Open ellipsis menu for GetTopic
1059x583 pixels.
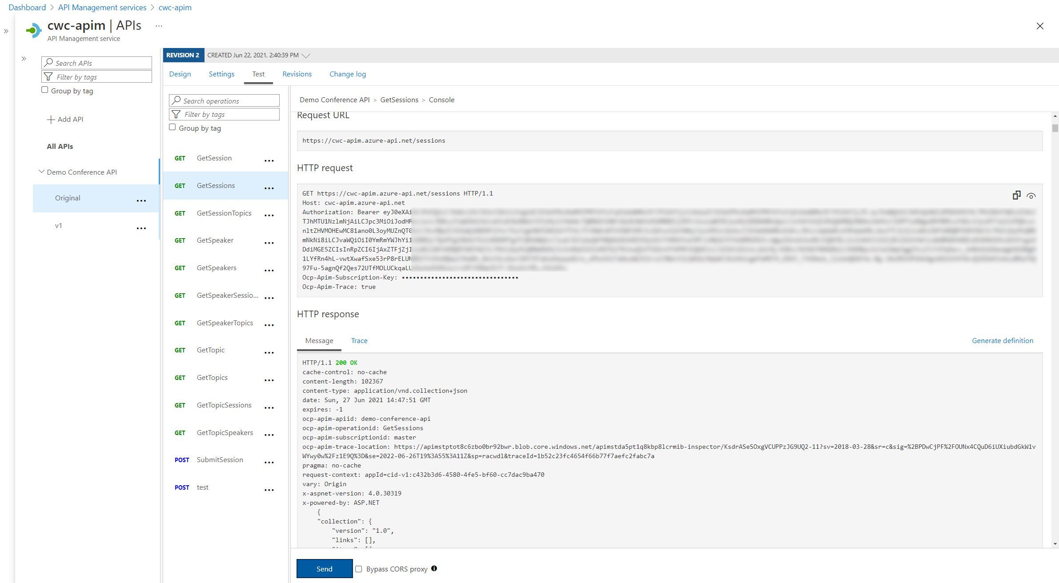coord(269,353)
